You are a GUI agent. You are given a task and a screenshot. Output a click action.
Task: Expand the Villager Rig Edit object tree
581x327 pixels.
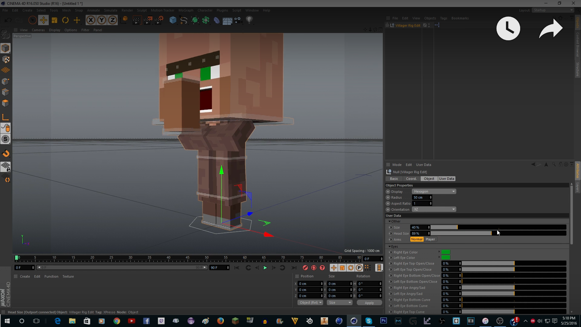coord(387,25)
